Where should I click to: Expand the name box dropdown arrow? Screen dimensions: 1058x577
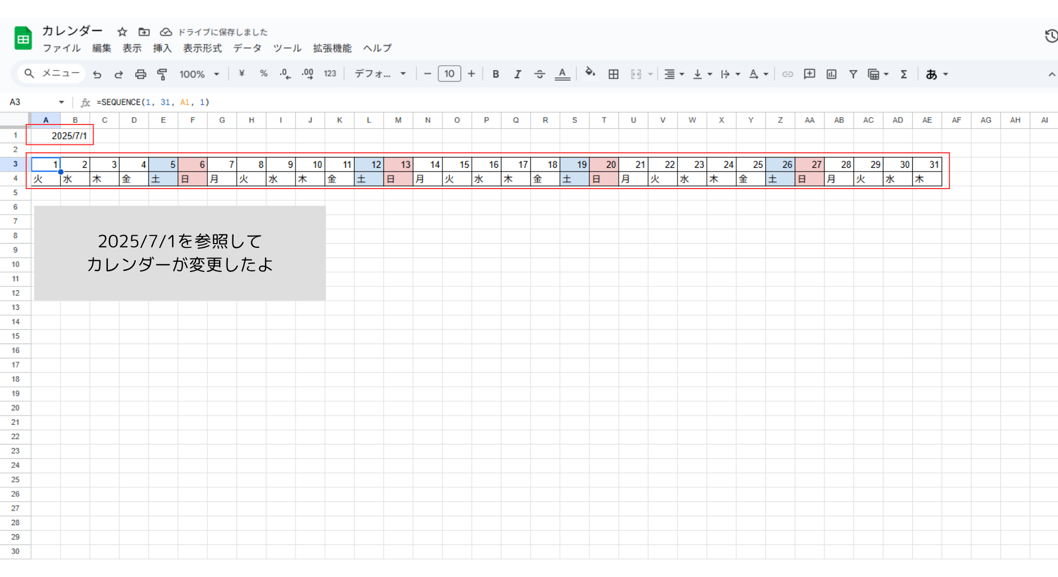(61, 102)
